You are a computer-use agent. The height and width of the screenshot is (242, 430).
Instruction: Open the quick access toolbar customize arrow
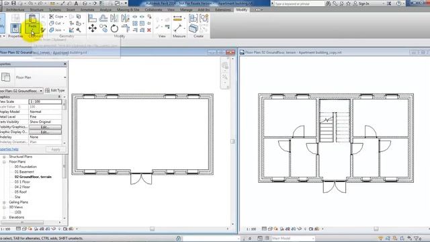tap(126, 3)
